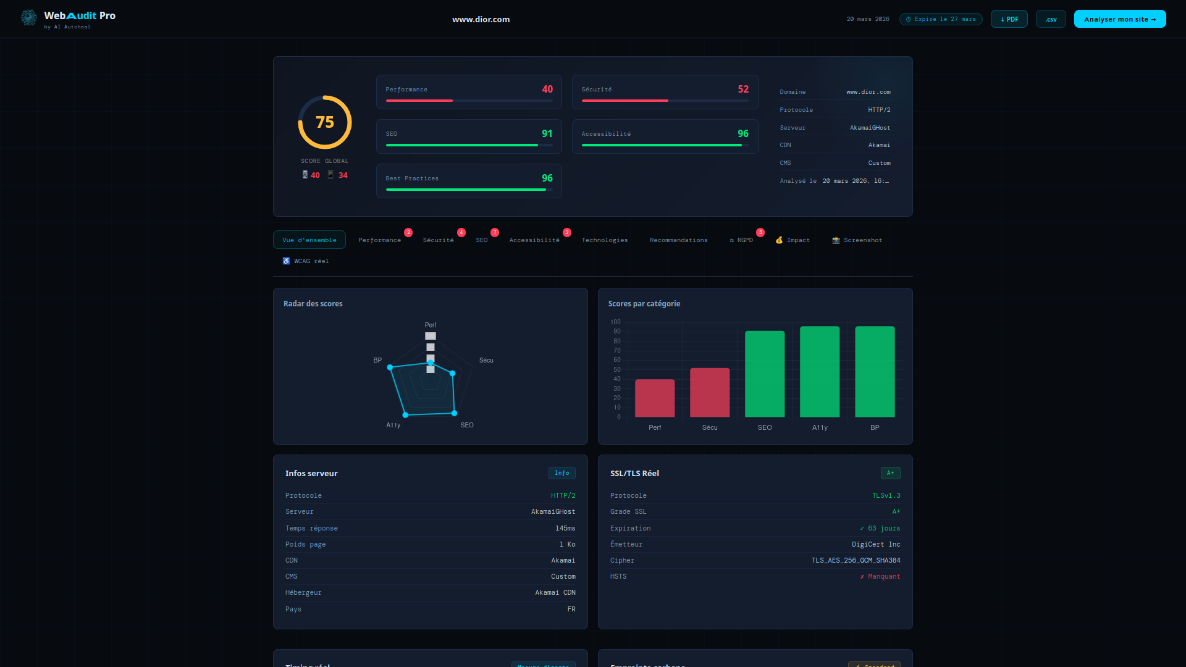
Task: Open the Impact tab via money bag icon
Action: (x=780, y=240)
